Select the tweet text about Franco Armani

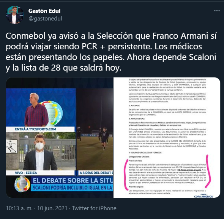[x=111, y=52]
